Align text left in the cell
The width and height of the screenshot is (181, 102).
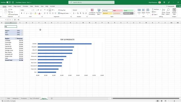45,13
